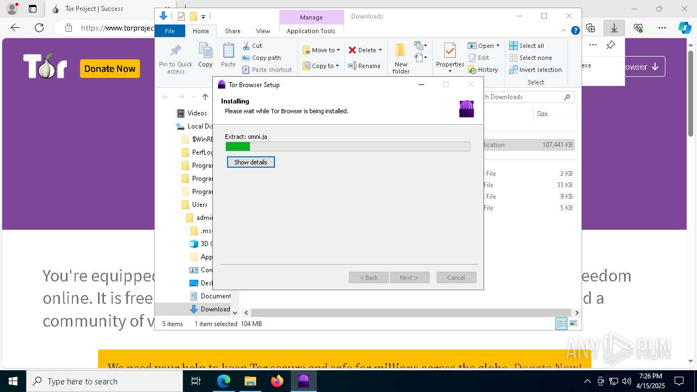
Task: Click Cut in the clipboard group
Action: tap(252, 46)
